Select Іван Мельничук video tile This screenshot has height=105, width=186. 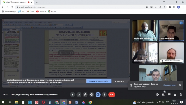[171, 30]
